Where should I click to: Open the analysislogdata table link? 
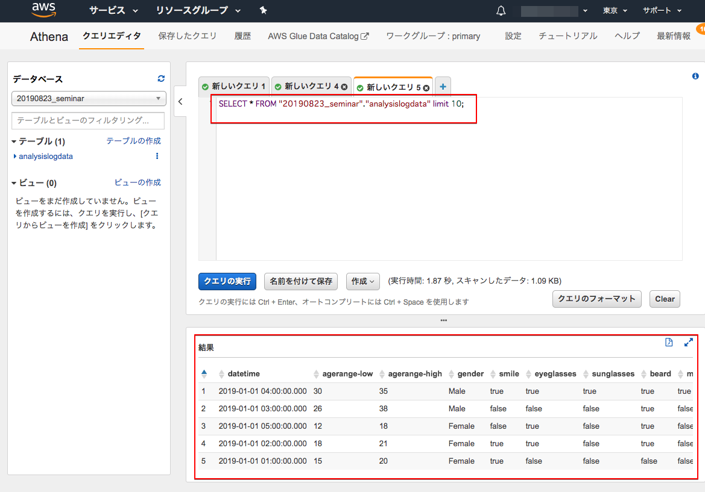46,156
